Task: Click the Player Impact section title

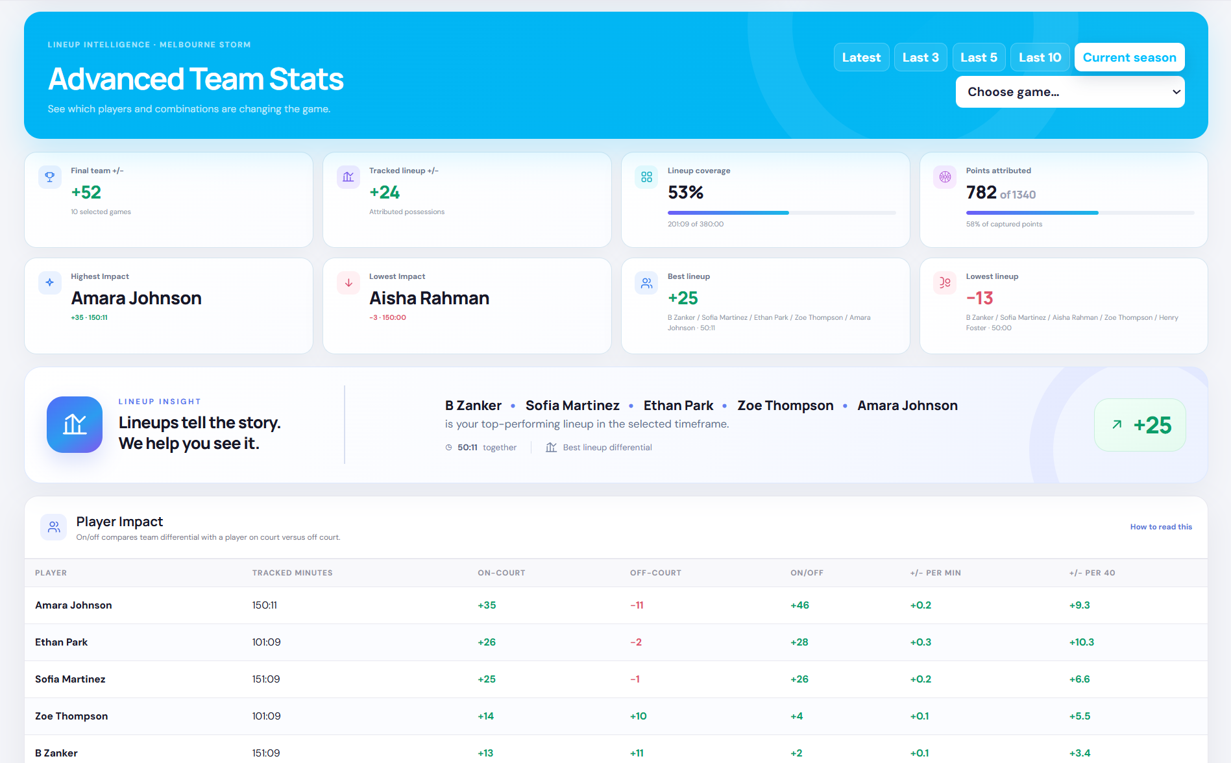Action: [x=119, y=522]
